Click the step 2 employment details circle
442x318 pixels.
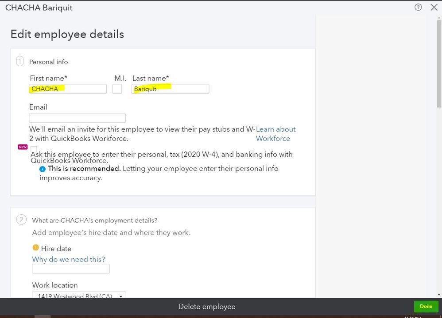21,220
